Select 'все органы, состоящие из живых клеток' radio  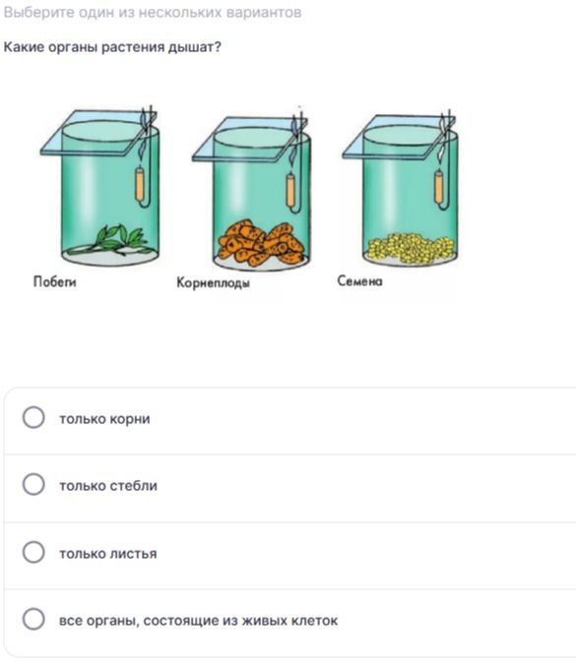[x=33, y=619]
